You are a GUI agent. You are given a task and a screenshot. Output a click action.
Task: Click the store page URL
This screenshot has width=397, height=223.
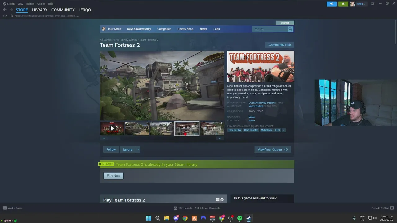[47, 16]
